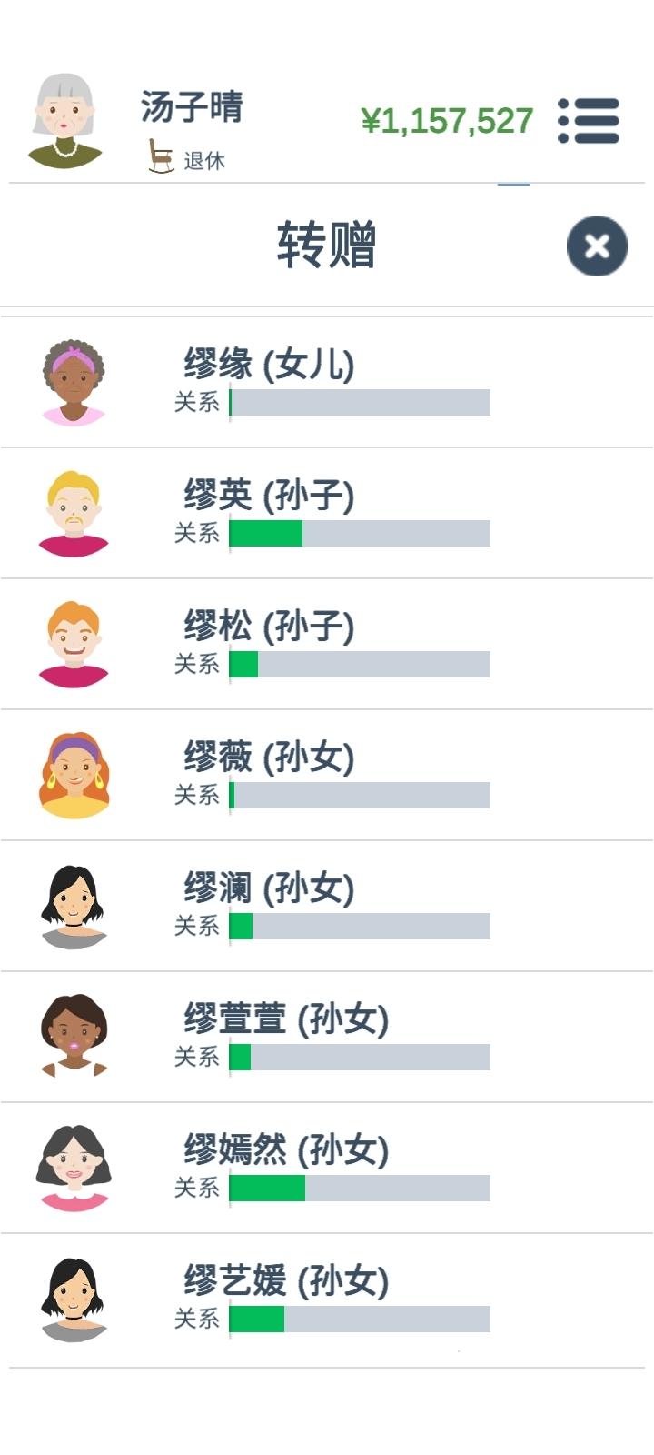
Task: Select 缪萱萱's avatar picture
Action: [74, 1038]
